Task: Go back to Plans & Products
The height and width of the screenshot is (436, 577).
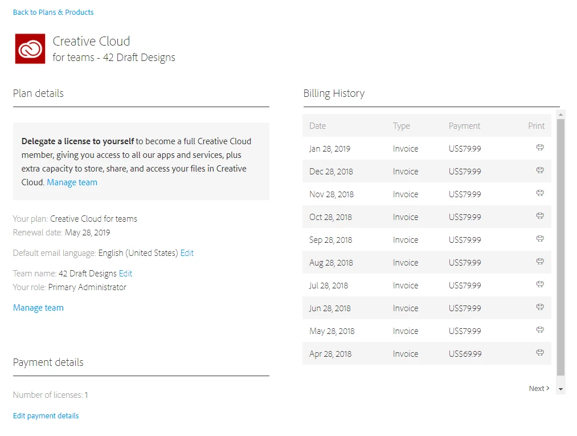Action: (53, 12)
